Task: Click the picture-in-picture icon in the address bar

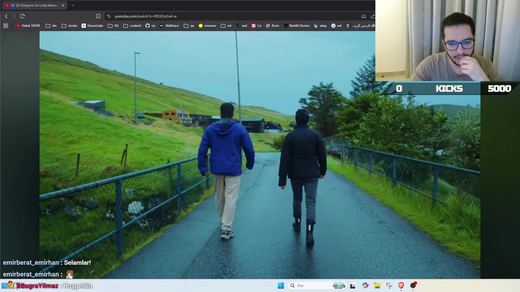Action: pos(364,16)
